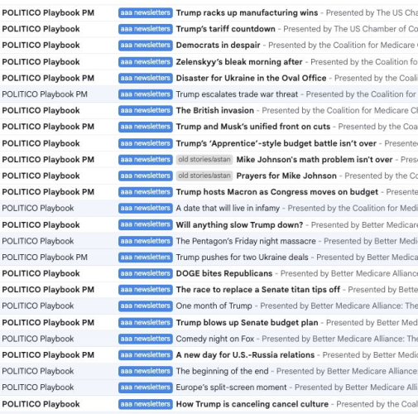This screenshot has height=414, width=418.
Task: Click sender 'POLITICO Playbook PM' on Disaster for Ukraine row
Action: click(48, 78)
